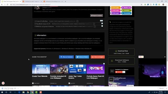Reload the page with the refresh icon

pos(8,5)
